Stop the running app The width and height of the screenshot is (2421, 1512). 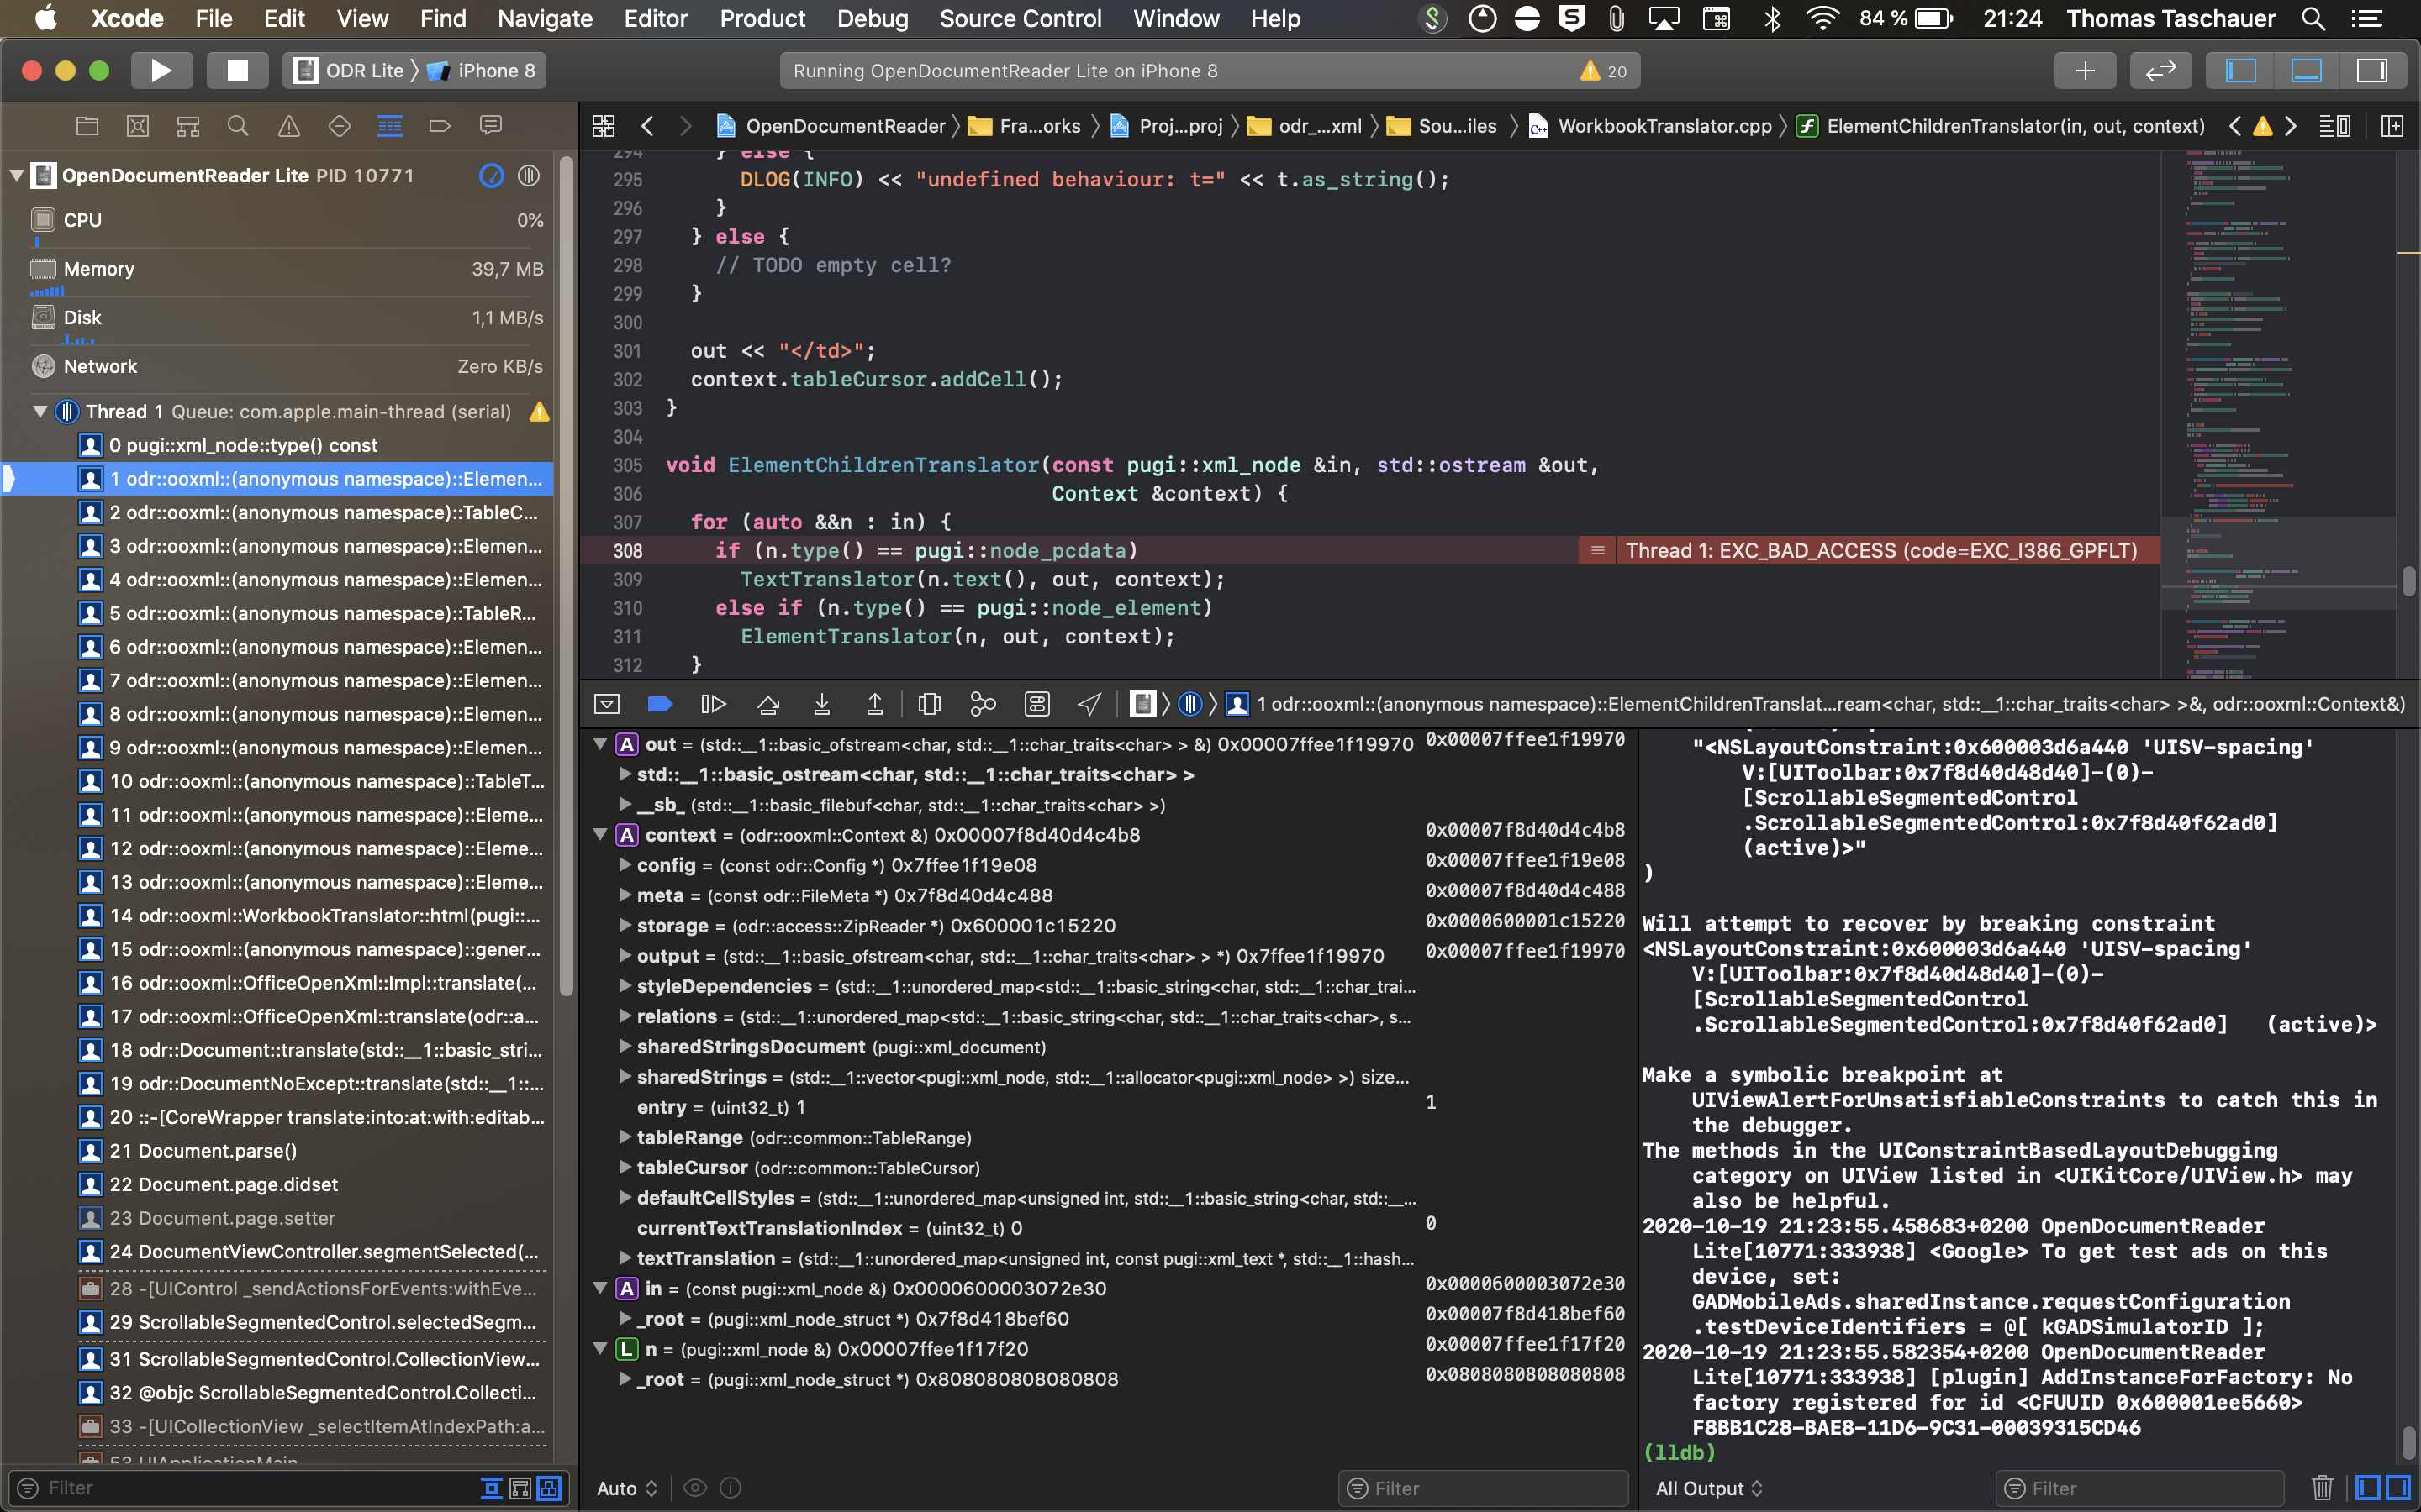point(237,70)
